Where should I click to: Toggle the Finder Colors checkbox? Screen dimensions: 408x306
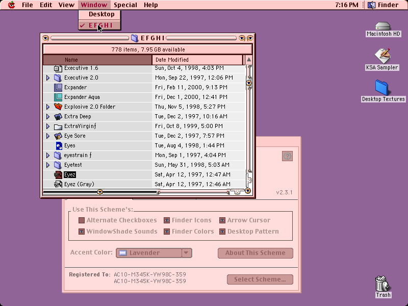(167, 232)
